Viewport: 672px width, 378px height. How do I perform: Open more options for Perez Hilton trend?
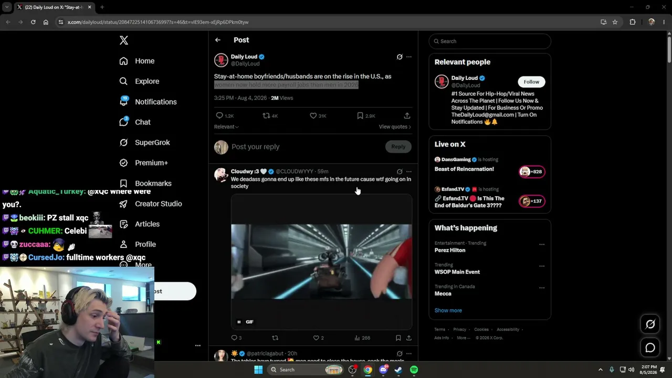542,244
